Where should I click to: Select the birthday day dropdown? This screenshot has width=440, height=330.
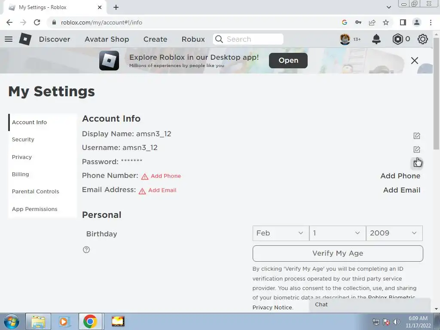338,233
